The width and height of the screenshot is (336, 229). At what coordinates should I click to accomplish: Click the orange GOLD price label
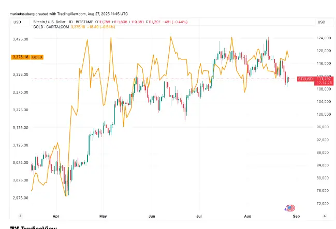pos(37,57)
